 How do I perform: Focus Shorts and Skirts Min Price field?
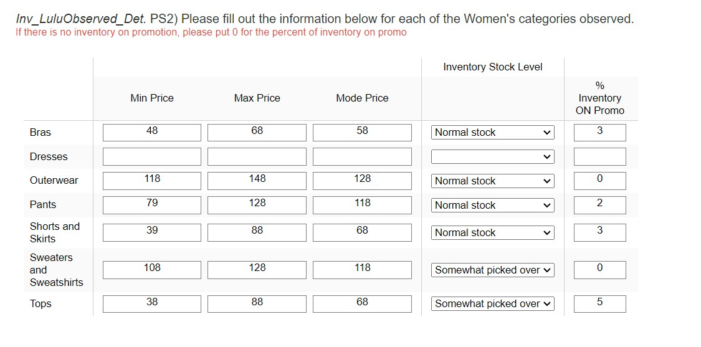click(152, 232)
